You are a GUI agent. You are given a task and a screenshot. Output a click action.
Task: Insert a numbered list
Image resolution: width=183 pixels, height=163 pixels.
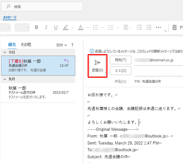point(111,27)
